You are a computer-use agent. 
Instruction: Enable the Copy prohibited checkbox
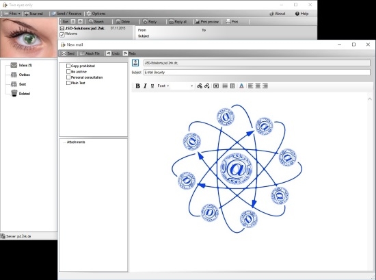[68, 66]
